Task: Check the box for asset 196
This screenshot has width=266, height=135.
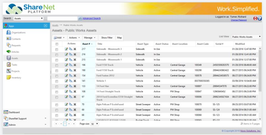Action: 57,65
